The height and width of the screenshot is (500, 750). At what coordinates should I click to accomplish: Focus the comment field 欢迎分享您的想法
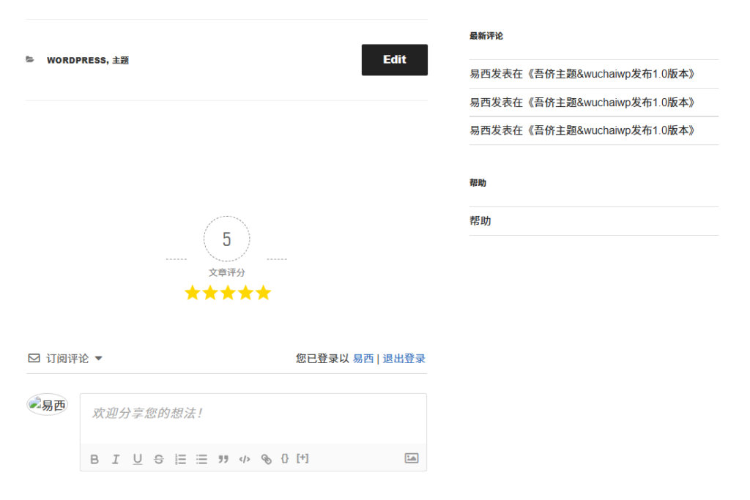pyautogui.click(x=253, y=418)
